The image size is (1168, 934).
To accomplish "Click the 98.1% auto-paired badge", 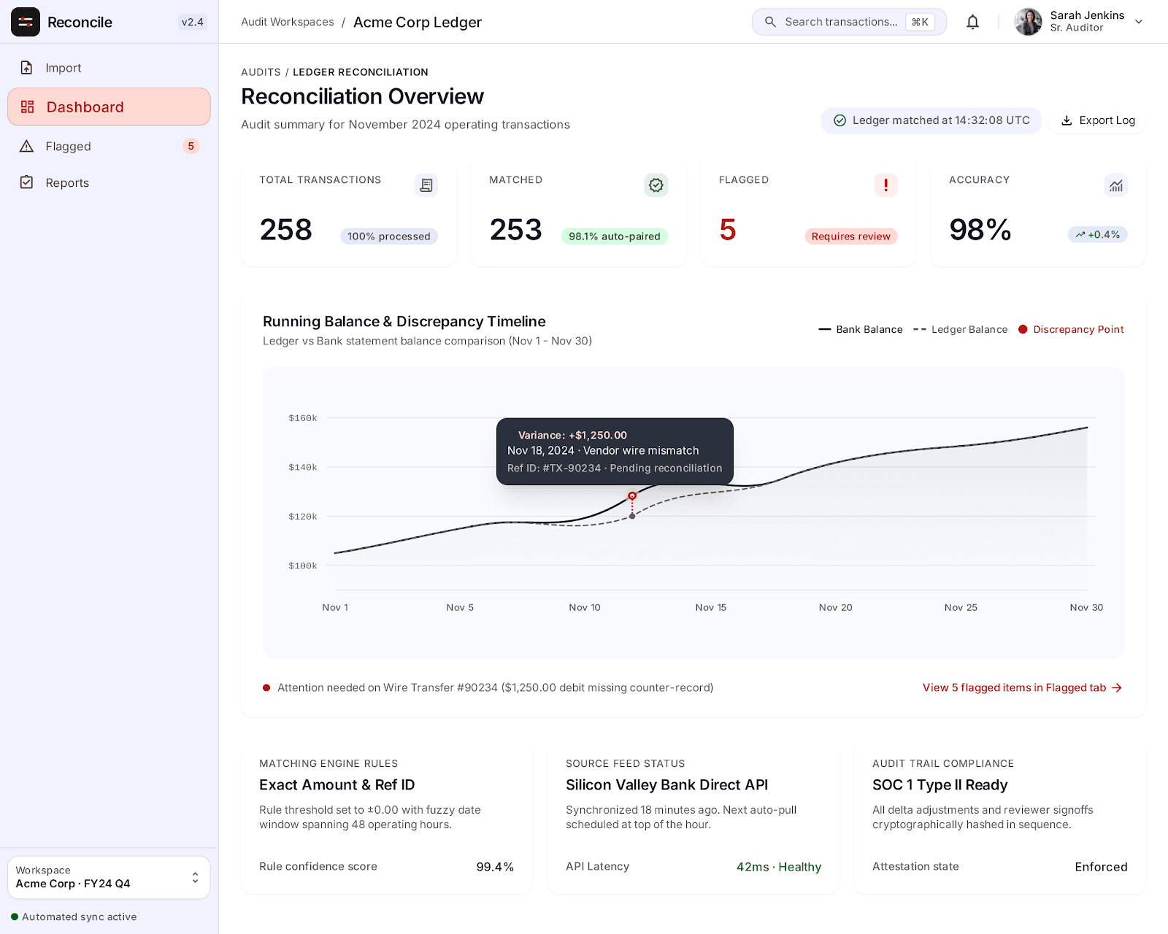I will [x=615, y=236].
